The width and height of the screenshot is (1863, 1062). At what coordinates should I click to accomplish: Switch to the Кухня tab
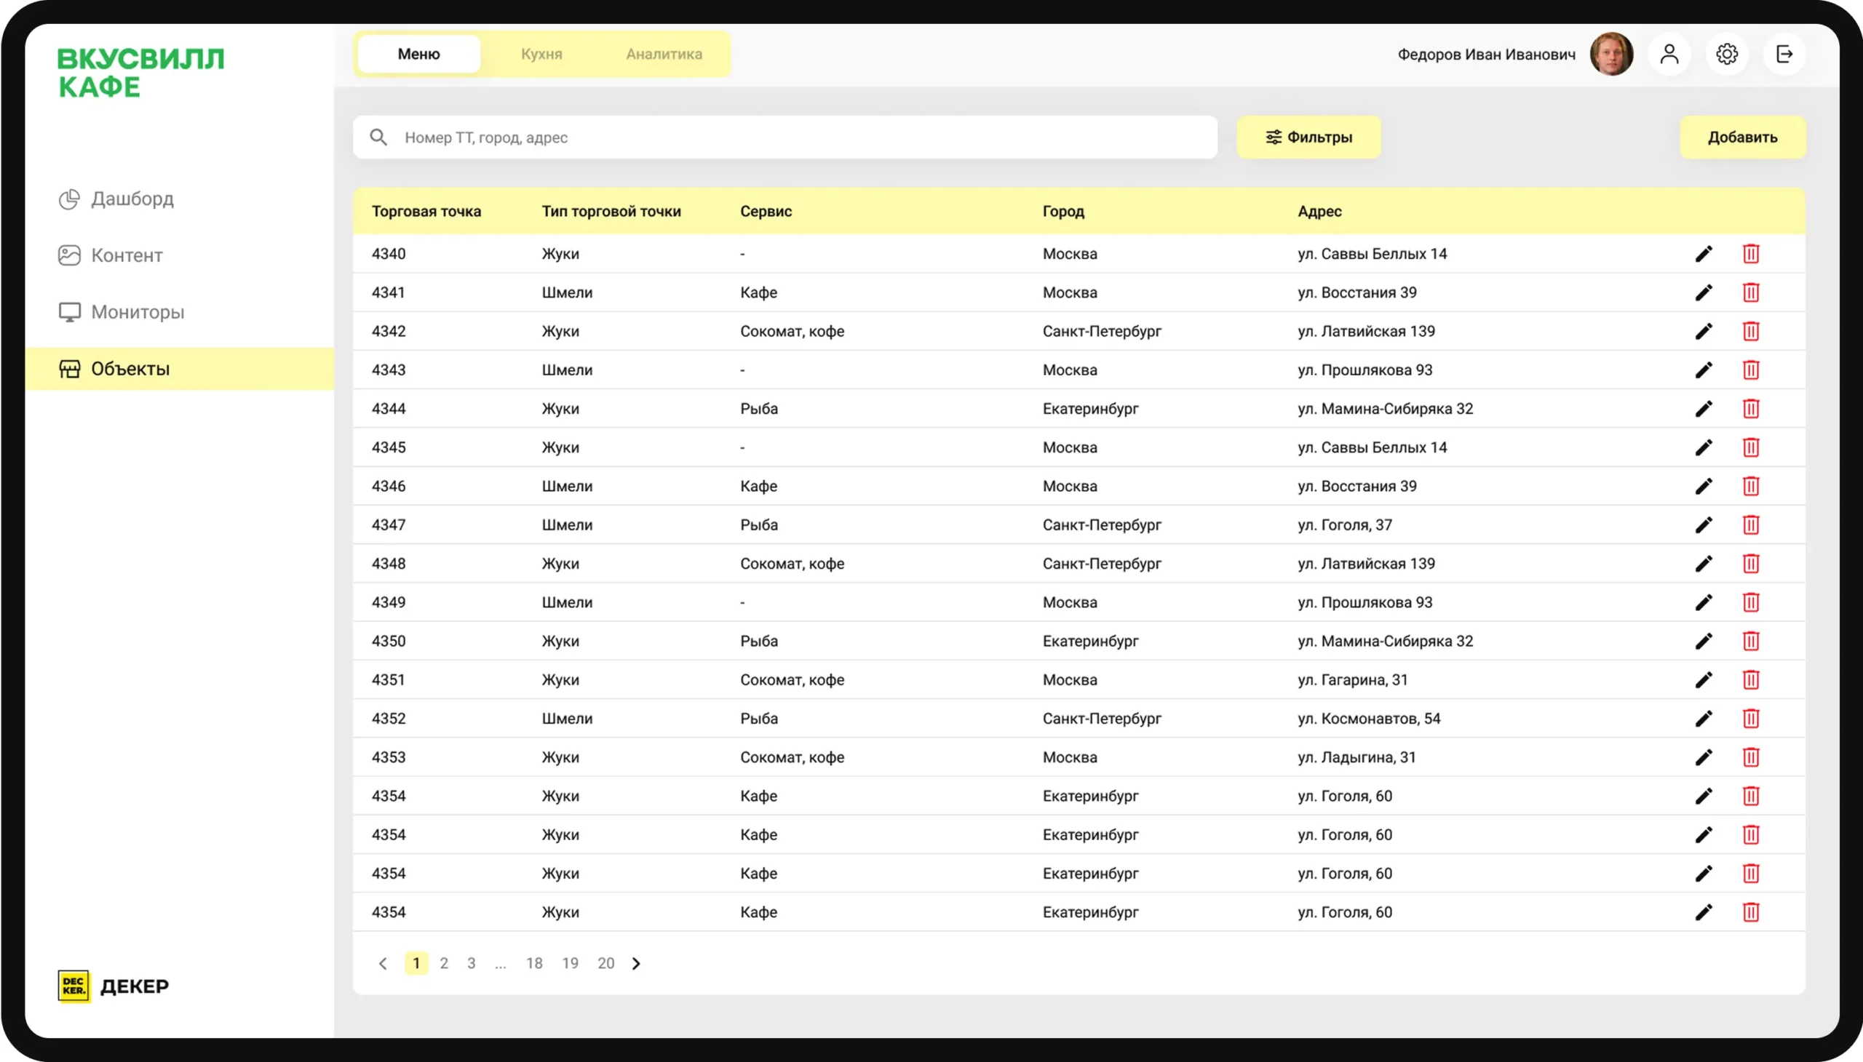[x=541, y=54]
